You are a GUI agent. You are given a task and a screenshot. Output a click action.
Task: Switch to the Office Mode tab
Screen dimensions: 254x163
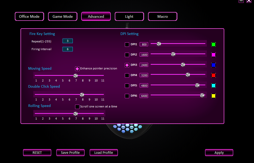pyautogui.click(x=29, y=16)
